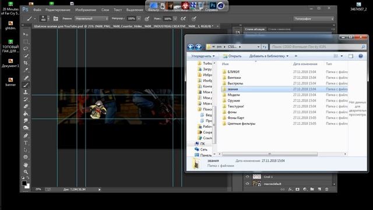
Task: Select the Paint Bucket tool
Action: point(26,114)
